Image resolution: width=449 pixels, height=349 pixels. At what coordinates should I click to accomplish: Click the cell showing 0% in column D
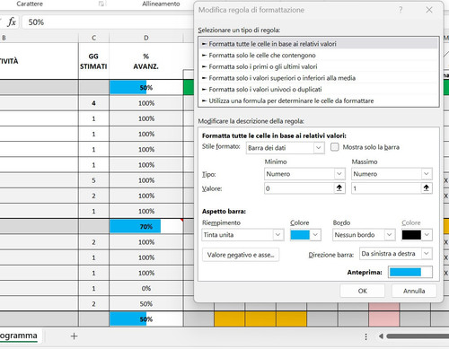[146, 288]
